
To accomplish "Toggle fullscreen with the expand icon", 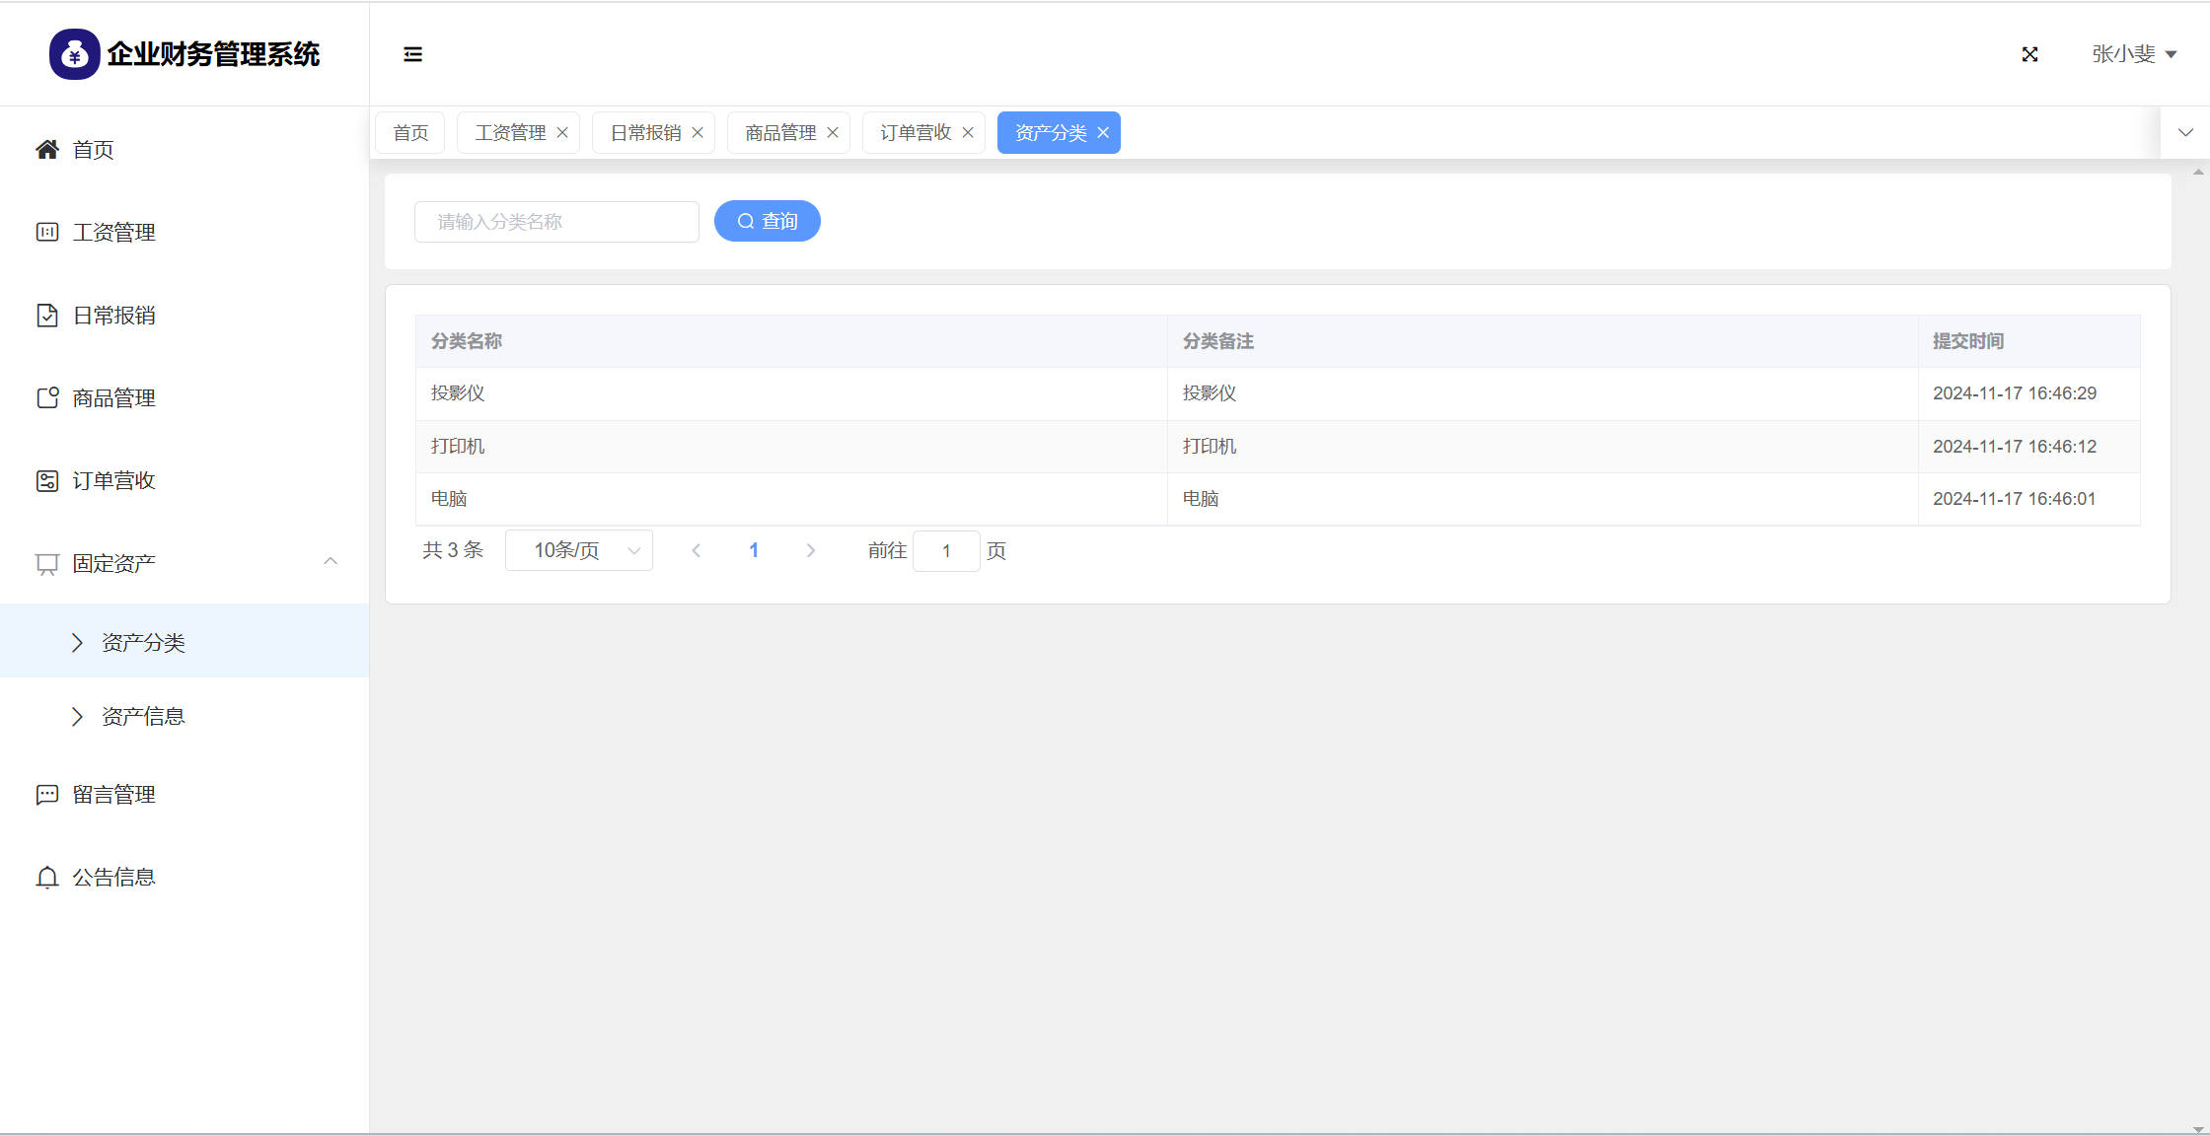I will click(2029, 54).
